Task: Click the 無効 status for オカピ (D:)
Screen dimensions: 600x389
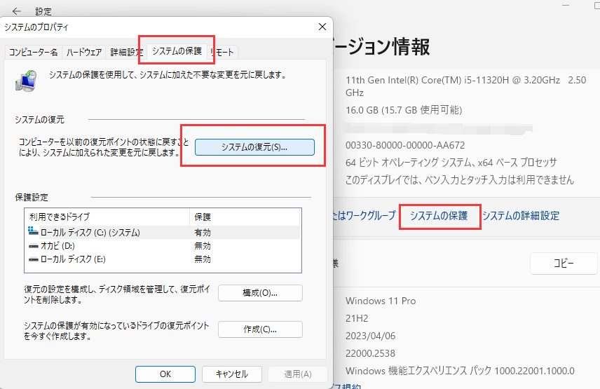Action: point(203,246)
